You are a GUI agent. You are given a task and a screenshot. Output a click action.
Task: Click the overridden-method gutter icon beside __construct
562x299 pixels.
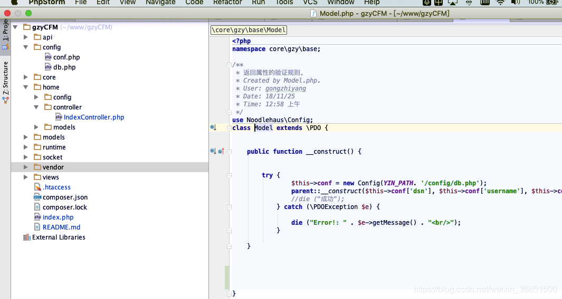tap(213, 151)
